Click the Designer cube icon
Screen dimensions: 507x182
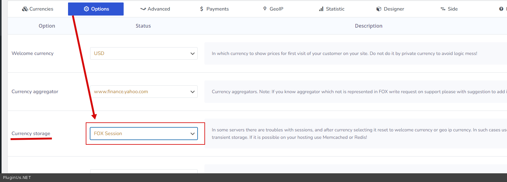pos(379,9)
